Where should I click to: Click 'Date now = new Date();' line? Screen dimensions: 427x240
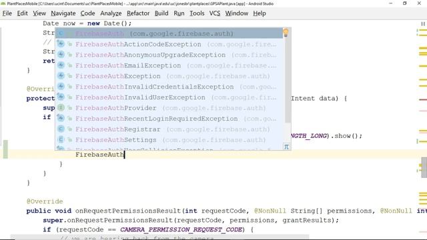(87, 23)
